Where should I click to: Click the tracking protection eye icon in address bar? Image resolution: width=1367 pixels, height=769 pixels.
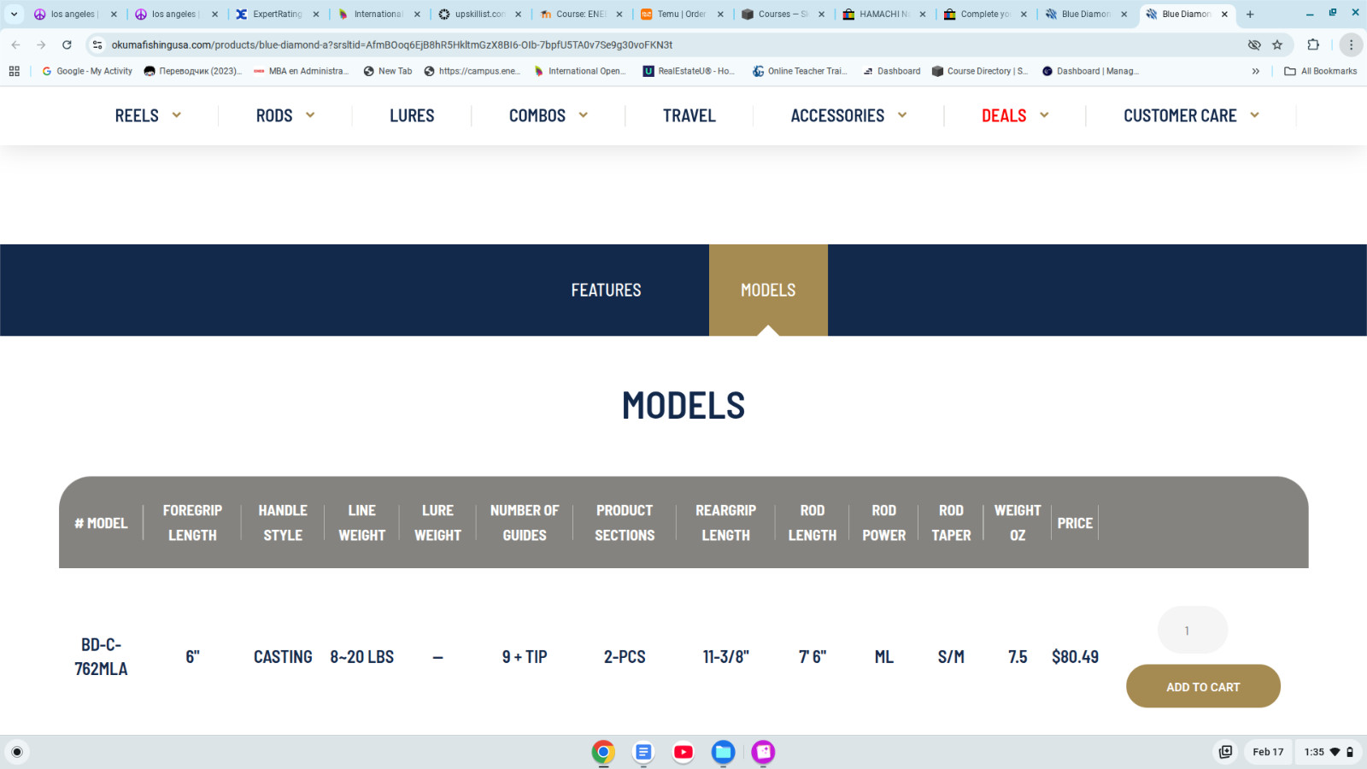1254,44
